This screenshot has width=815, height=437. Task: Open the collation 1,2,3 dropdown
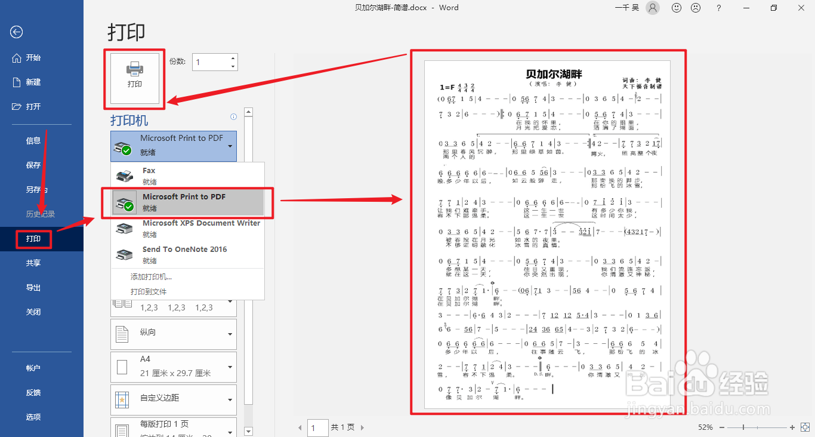pyautogui.click(x=174, y=307)
